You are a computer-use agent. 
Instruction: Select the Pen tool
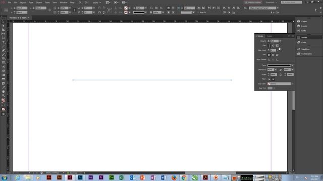[4, 50]
